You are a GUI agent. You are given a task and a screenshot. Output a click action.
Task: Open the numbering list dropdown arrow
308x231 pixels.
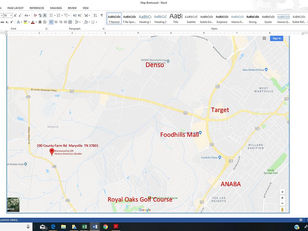tap(62, 15)
